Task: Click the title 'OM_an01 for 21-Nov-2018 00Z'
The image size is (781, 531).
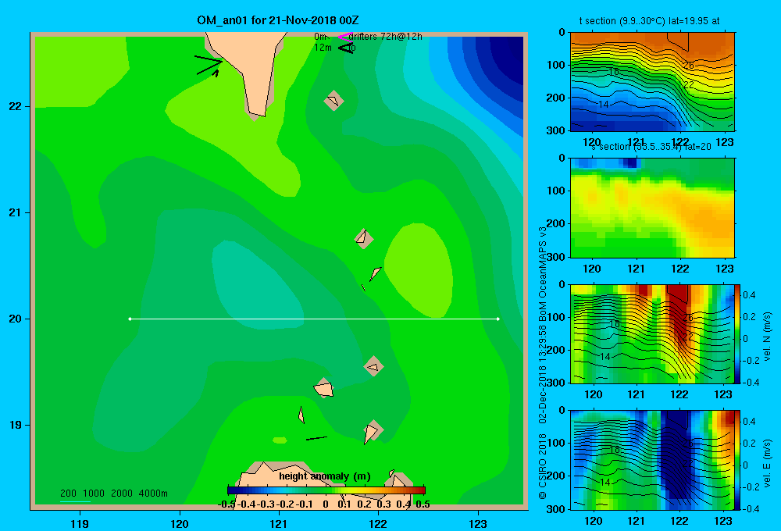Action: (x=278, y=20)
